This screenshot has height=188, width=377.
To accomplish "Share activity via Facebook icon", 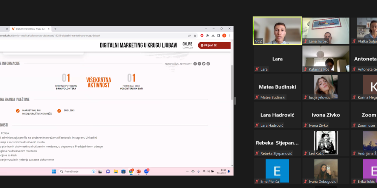I will click(x=195, y=64).
